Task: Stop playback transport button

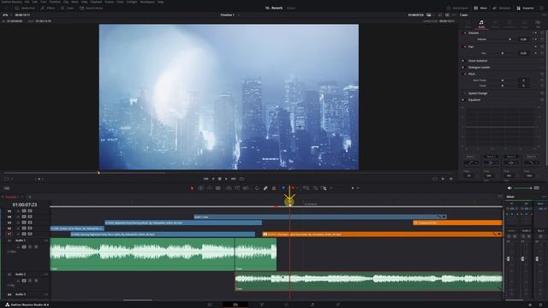Action: (x=219, y=179)
